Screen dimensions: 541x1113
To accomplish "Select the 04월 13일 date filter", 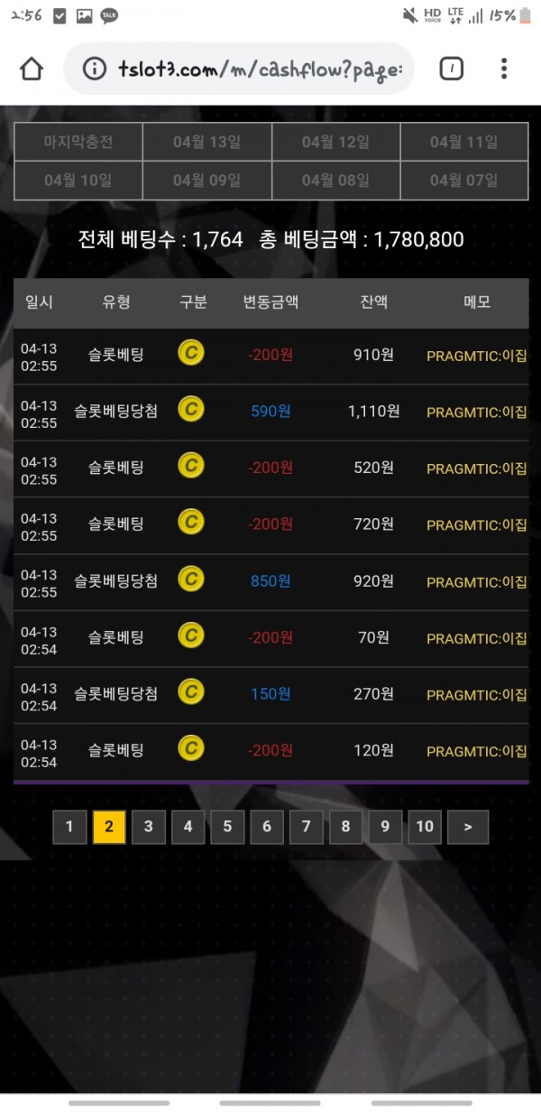I will [x=207, y=142].
